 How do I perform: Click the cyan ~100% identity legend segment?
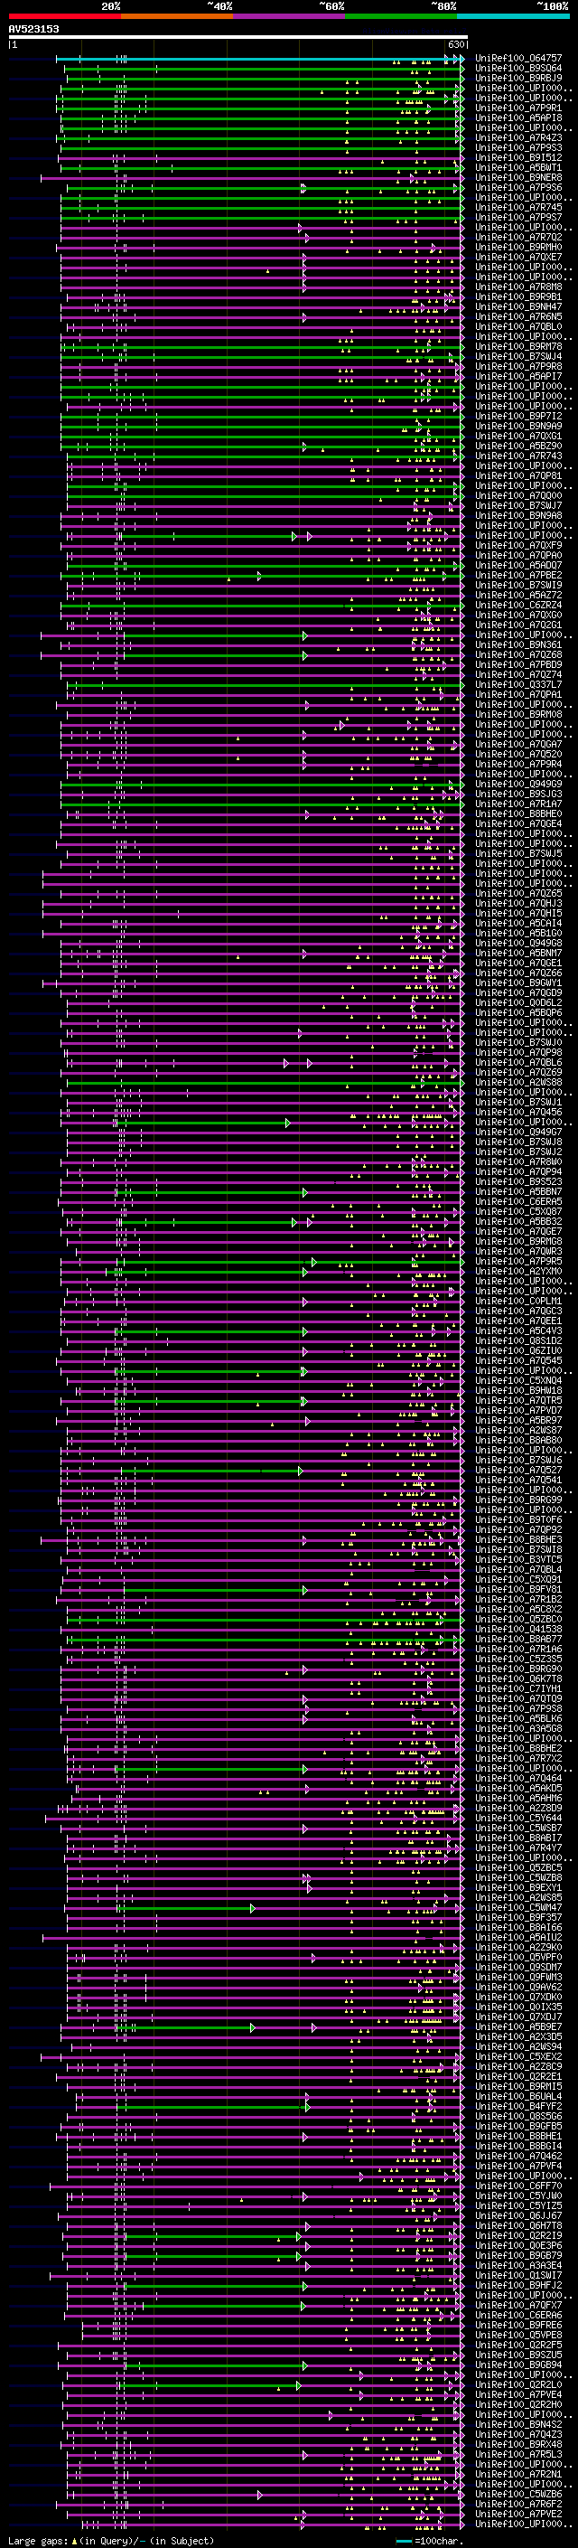[x=513, y=16]
